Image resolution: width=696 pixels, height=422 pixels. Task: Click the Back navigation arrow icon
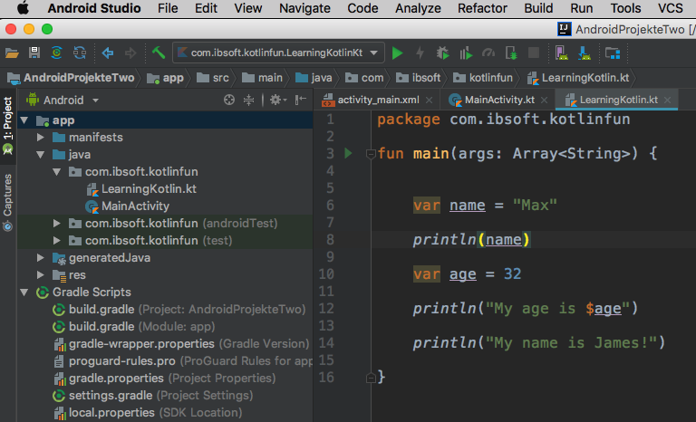(x=108, y=53)
